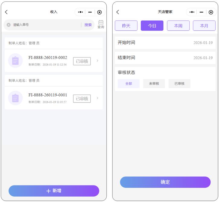Screen dimensions: 219x202
Task: Expand details chevron for FI-8888-260119-0002
Action: [x=97, y=61]
